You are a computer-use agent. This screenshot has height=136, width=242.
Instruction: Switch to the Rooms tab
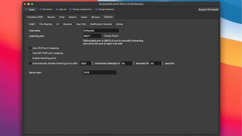click(x=51, y=17)
